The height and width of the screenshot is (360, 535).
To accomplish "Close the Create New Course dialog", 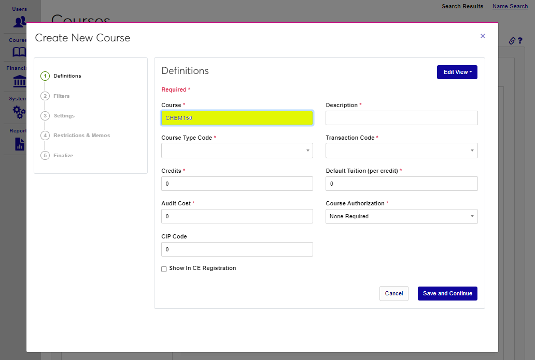I will tap(483, 36).
